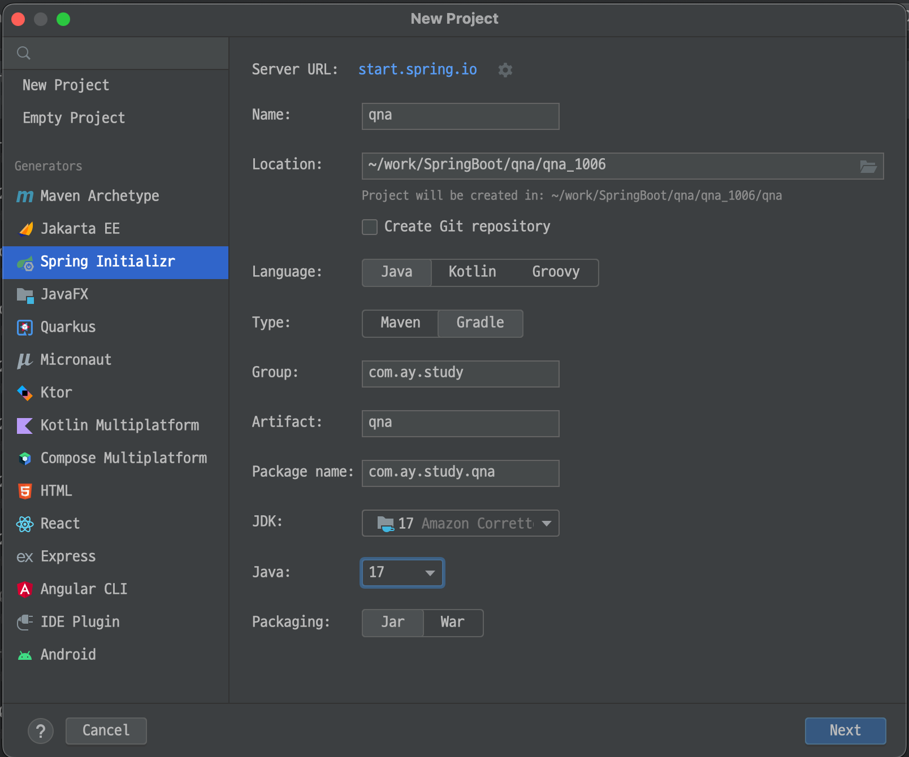Click the Micronaut mu icon
Screen dimensions: 909x757
point(25,360)
